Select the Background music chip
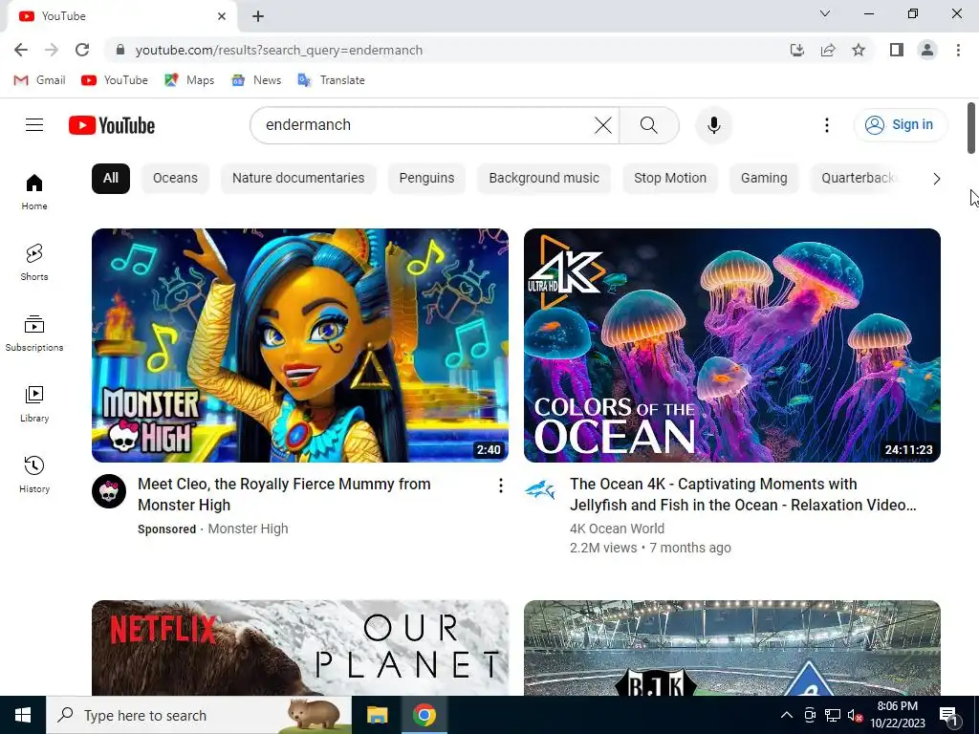The width and height of the screenshot is (979, 734). (544, 179)
